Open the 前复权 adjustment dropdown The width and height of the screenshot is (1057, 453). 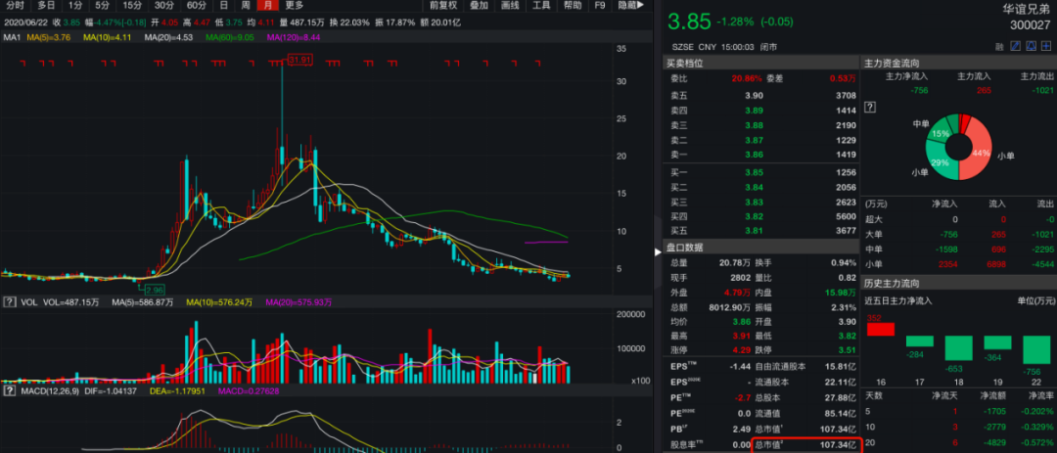(x=442, y=6)
